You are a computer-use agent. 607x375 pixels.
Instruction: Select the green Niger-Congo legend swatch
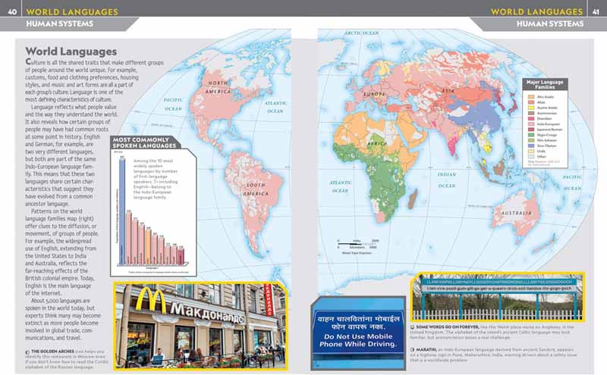(x=531, y=135)
